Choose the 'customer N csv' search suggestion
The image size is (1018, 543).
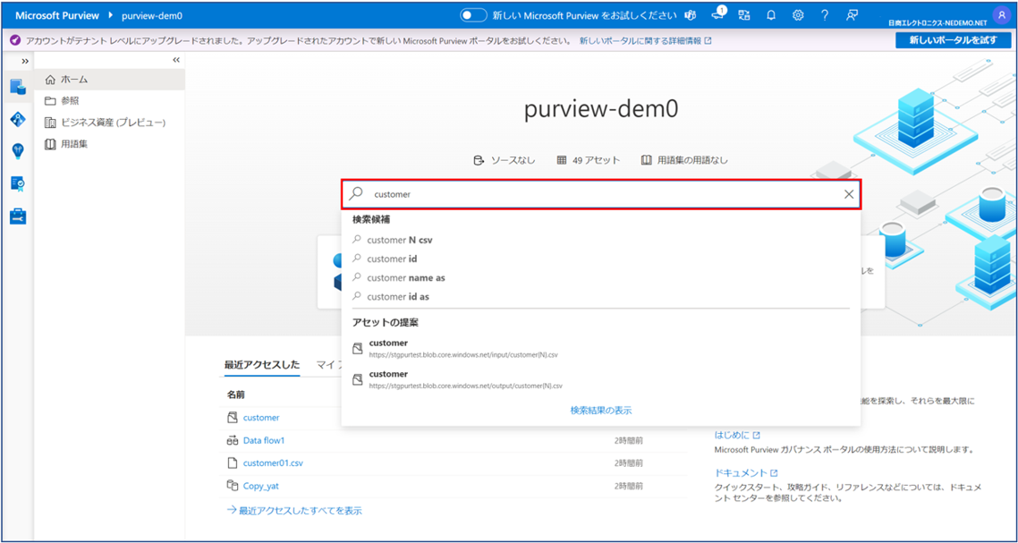click(400, 240)
